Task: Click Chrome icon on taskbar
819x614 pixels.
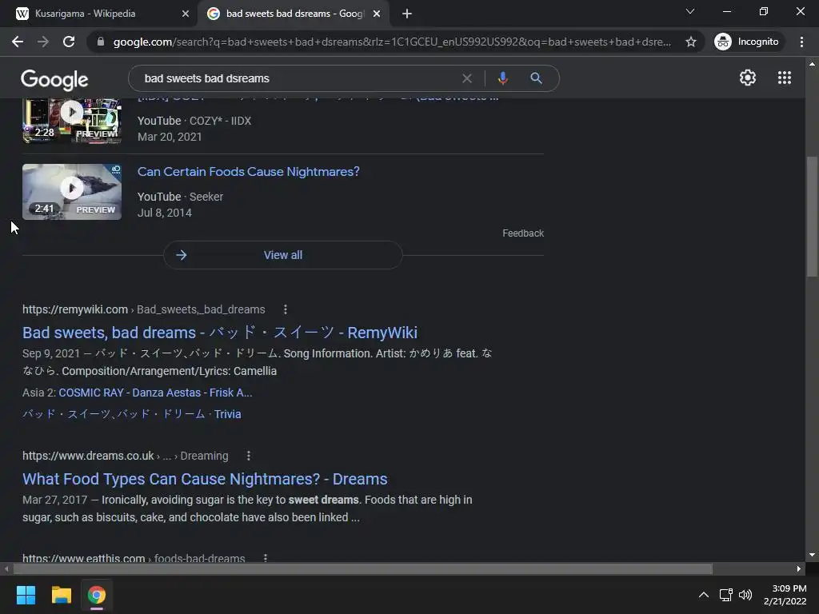Action: click(x=97, y=595)
